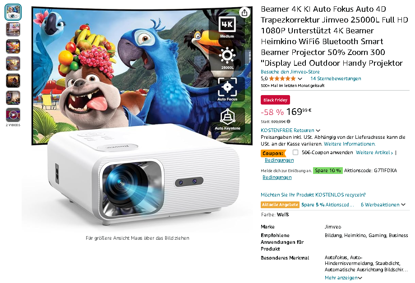The image size is (415, 283).
Task: Click the KOSTENLOS recyceln question link
Action: [x=313, y=195]
